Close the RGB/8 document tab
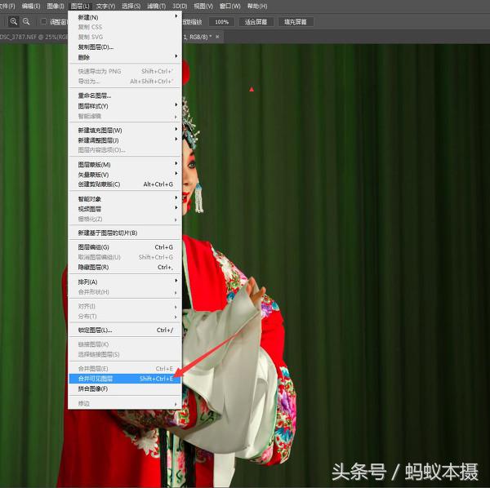490x488 pixels. 217,37
